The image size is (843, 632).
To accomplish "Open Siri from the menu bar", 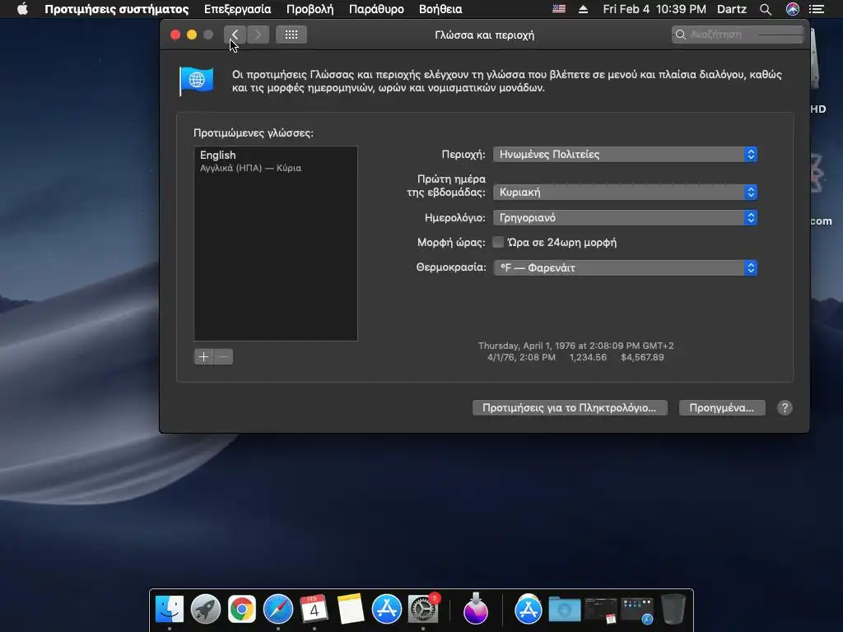I will 793,9.
